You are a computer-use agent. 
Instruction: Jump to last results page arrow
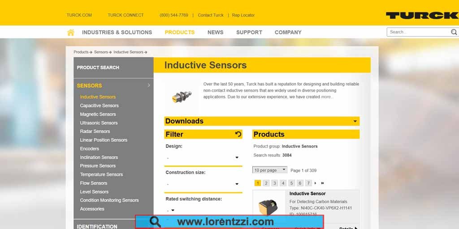tap(323, 183)
